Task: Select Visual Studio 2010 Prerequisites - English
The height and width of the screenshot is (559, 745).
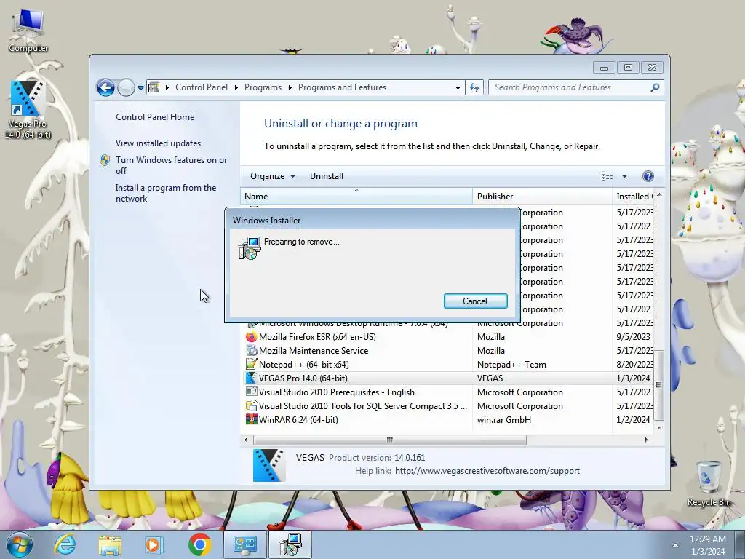Action: (447, 392)
